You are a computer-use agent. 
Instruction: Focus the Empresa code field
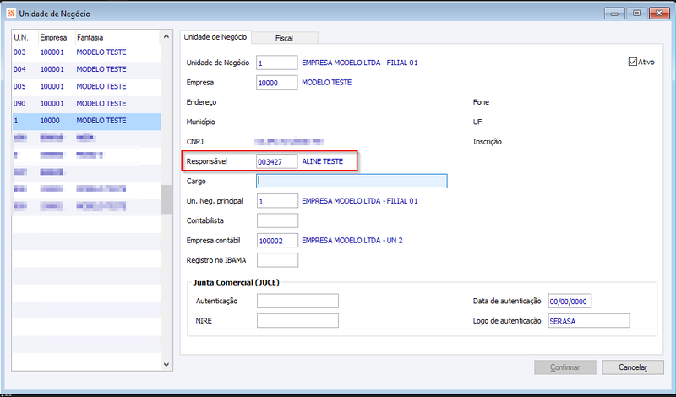point(277,82)
